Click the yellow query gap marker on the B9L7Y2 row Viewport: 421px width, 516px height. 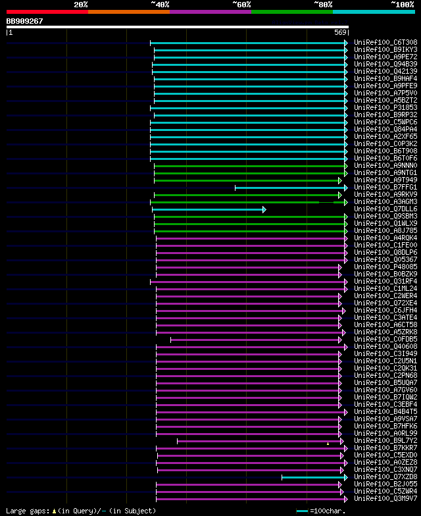pos(328,444)
